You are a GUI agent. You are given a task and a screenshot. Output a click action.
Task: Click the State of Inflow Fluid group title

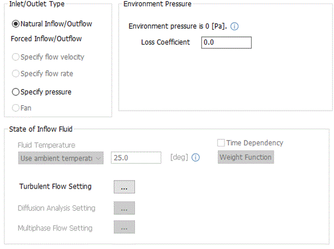pos(42,129)
